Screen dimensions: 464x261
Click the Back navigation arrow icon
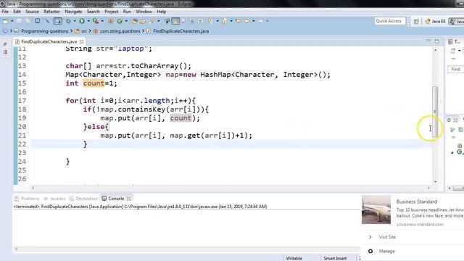pyautogui.click(x=246, y=21)
